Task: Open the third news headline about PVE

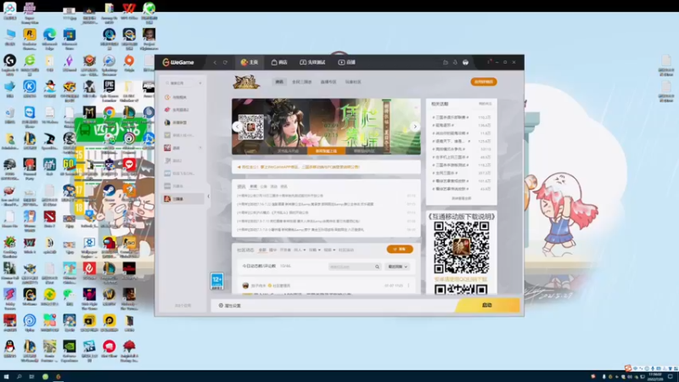Action: click(x=272, y=213)
